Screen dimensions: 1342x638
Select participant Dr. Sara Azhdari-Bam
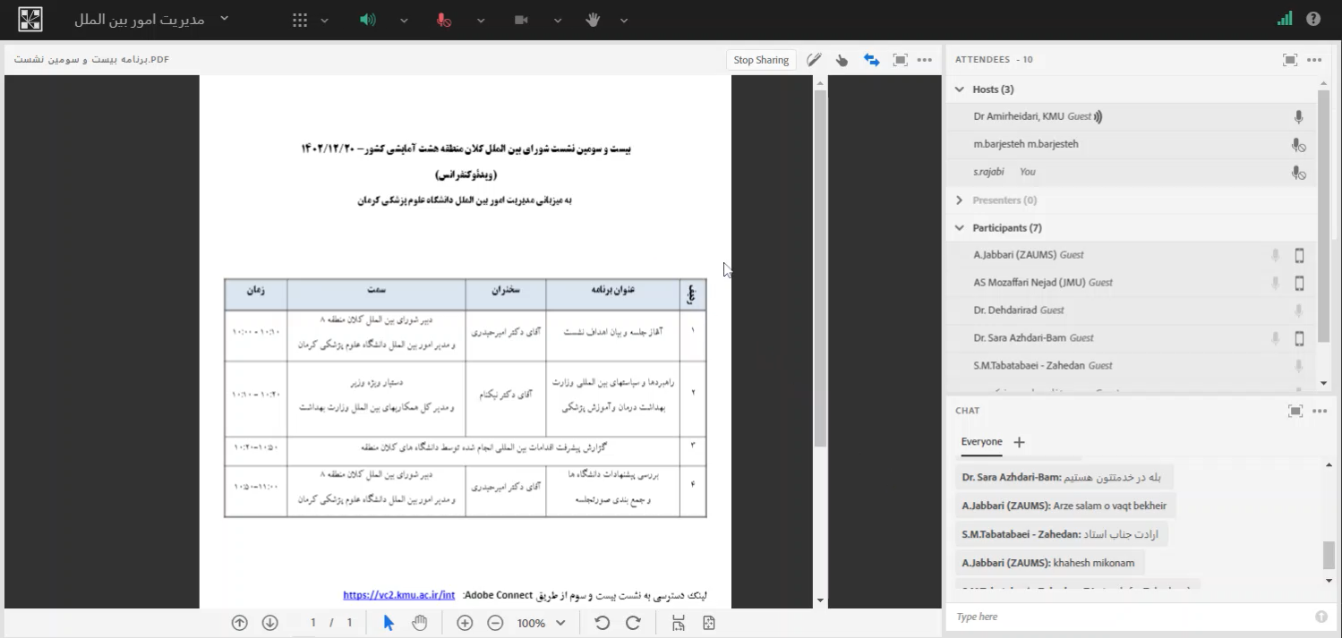(1132, 339)
